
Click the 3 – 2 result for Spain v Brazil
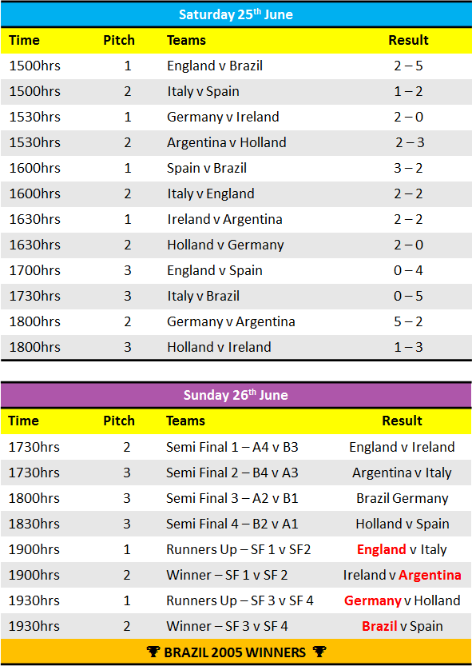[x=408, y=168]
